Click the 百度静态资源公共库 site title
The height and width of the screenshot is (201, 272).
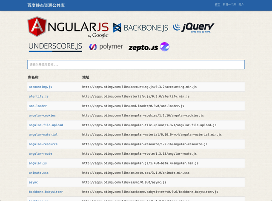pos(46,6)
